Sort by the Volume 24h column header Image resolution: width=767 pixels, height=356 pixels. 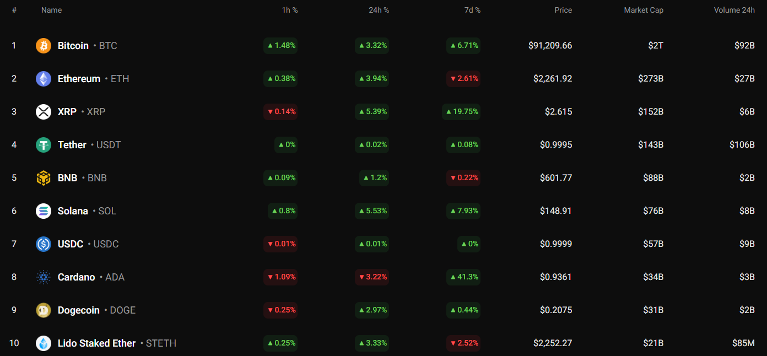[x=734, y=10]
